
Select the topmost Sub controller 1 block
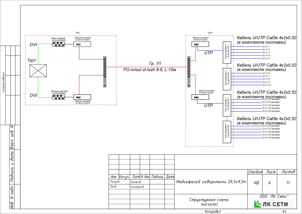227,53
